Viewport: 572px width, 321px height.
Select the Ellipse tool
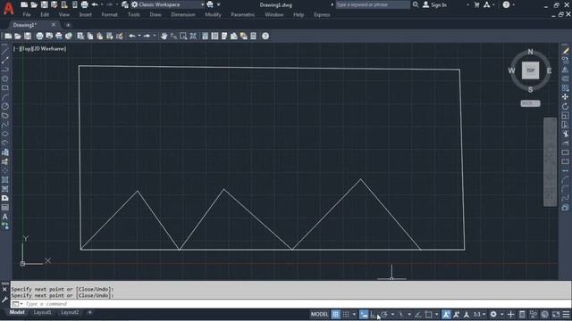click(4, 134)
